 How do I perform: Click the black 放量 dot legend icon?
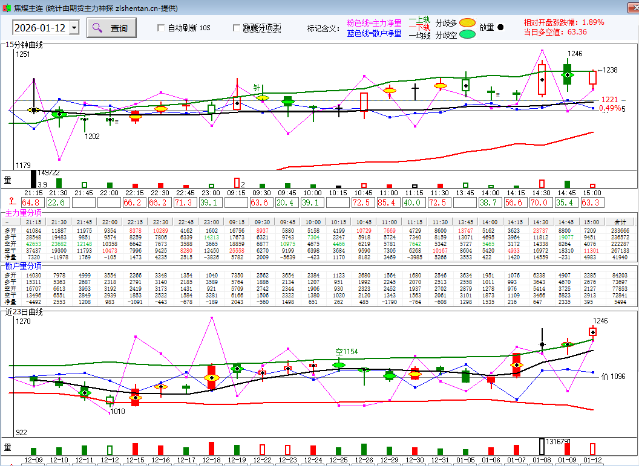point(500,27)
